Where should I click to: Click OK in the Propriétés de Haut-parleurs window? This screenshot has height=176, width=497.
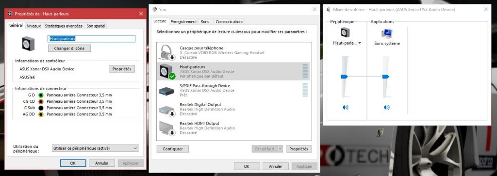[73, 163]
